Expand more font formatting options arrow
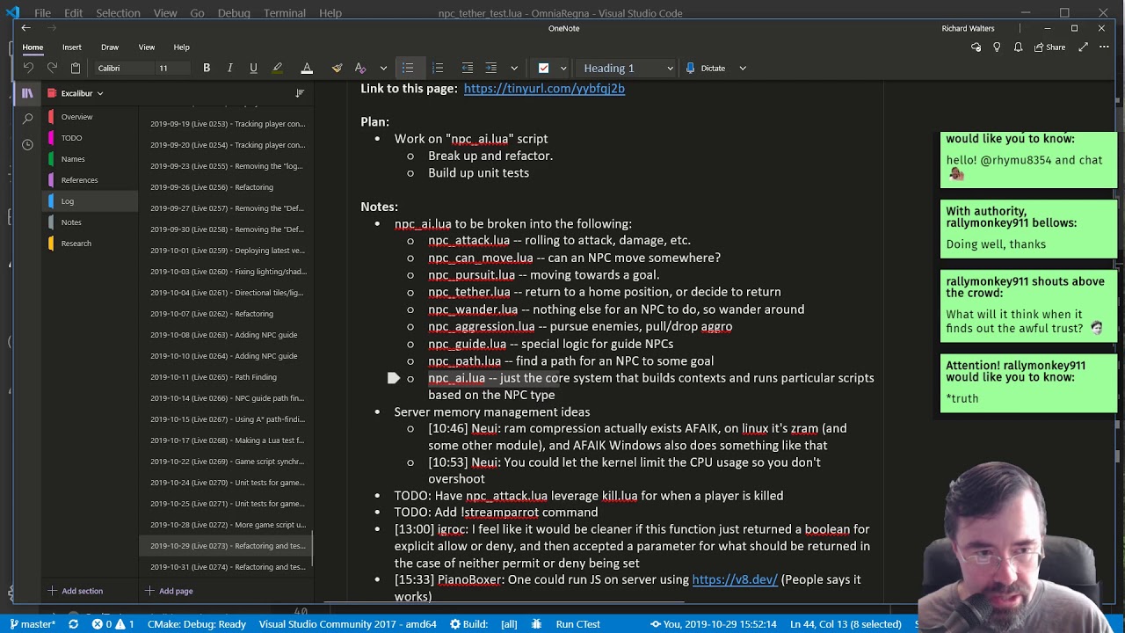 [x=383, y=68]
